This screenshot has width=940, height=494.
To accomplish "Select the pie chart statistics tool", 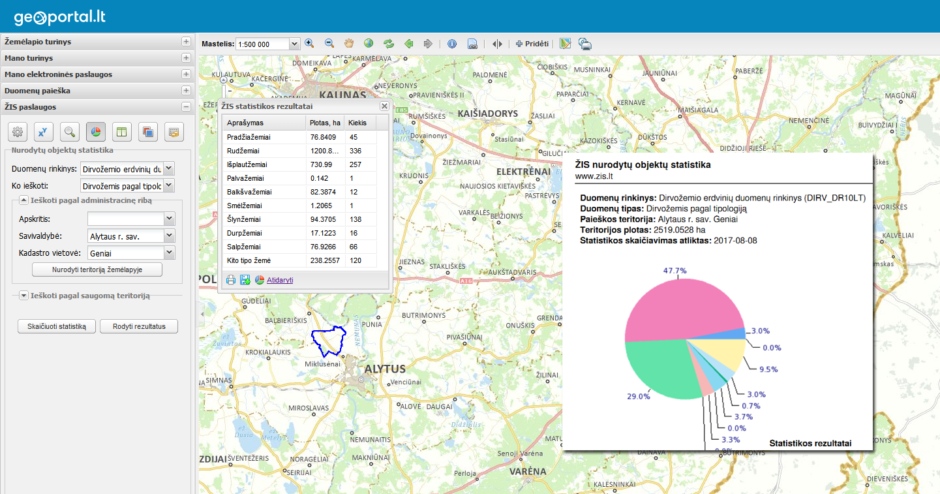I will [96, 132].
